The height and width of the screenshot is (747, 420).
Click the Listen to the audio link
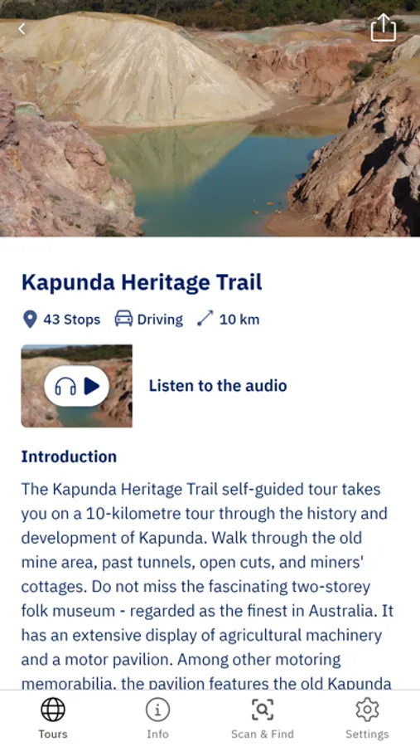tap(218, 386)
